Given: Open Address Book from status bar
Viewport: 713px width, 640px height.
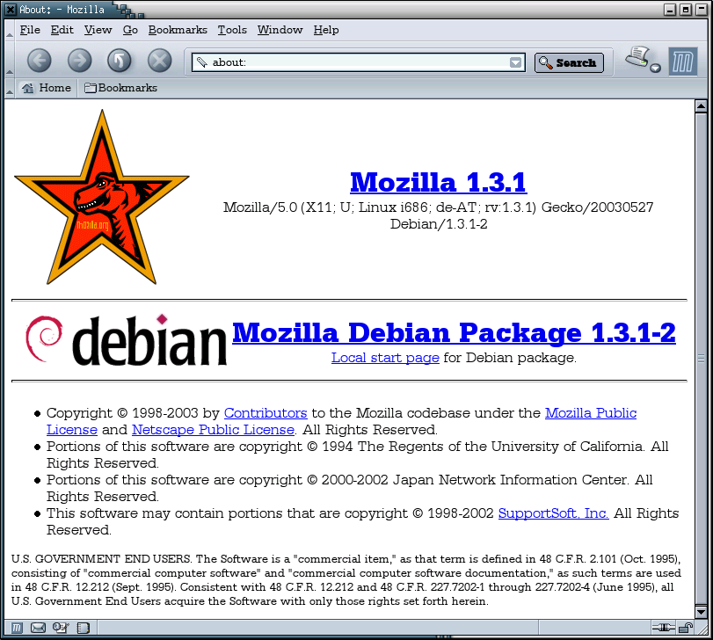Looking at the screenshot, I should point(83,628).
